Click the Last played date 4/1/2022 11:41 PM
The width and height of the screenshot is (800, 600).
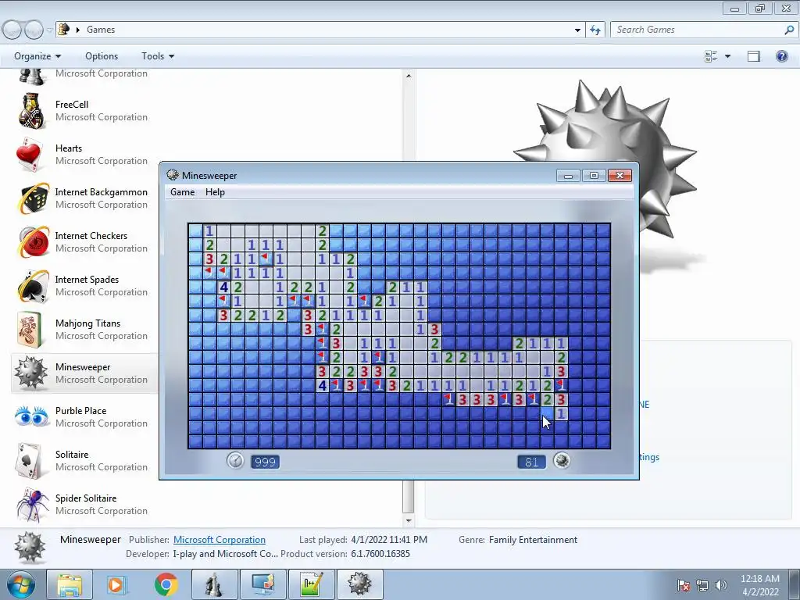pyautogui.click(x=389, y=540)
